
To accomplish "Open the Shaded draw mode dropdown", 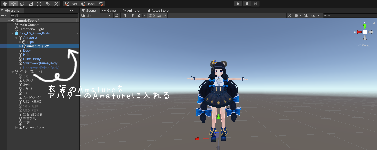I will tap(96, 15).
